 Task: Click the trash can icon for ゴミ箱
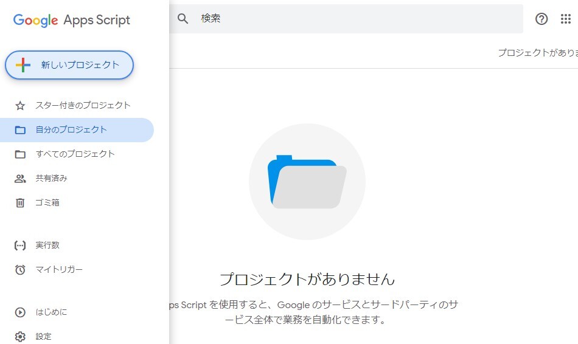(x=20, y=203)
